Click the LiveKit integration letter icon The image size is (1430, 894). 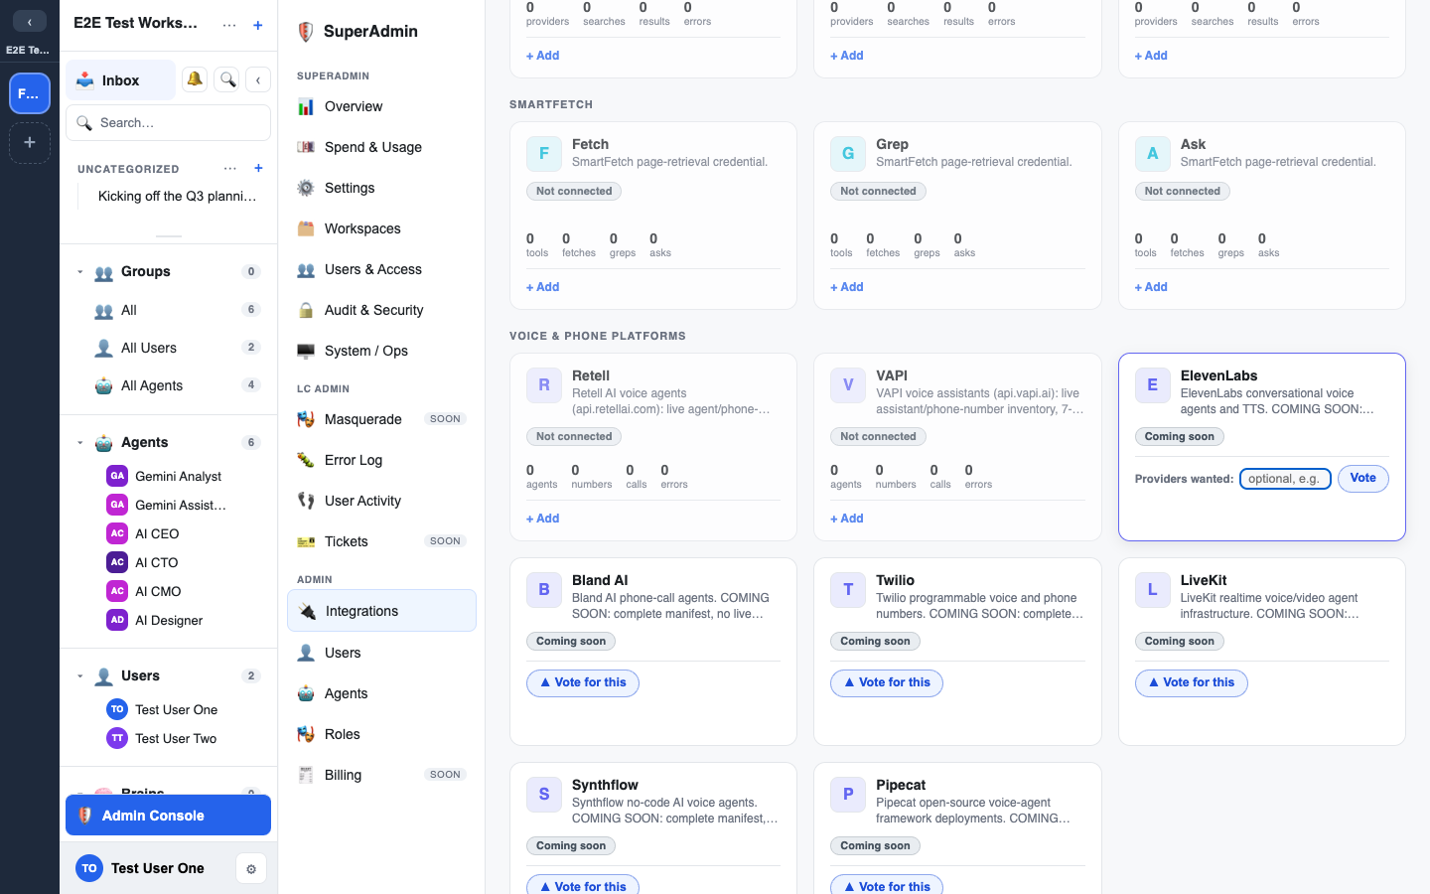tap(1153, 590)
